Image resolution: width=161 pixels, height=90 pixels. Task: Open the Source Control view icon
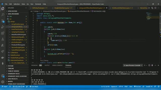point(3,21)
